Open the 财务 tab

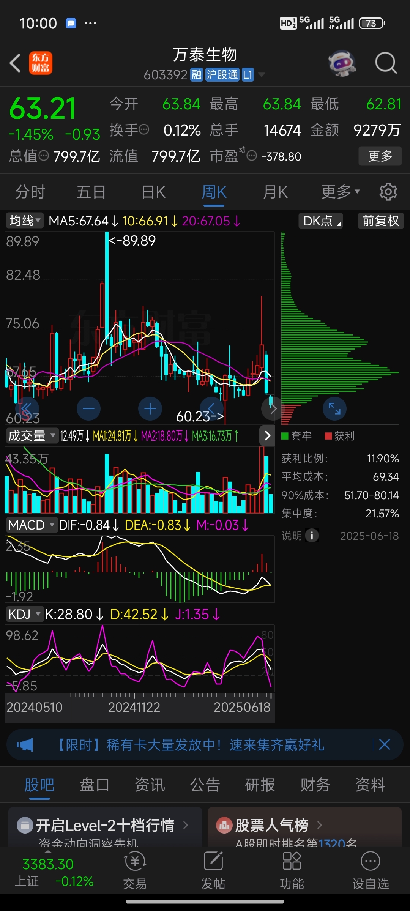[315, 785]
